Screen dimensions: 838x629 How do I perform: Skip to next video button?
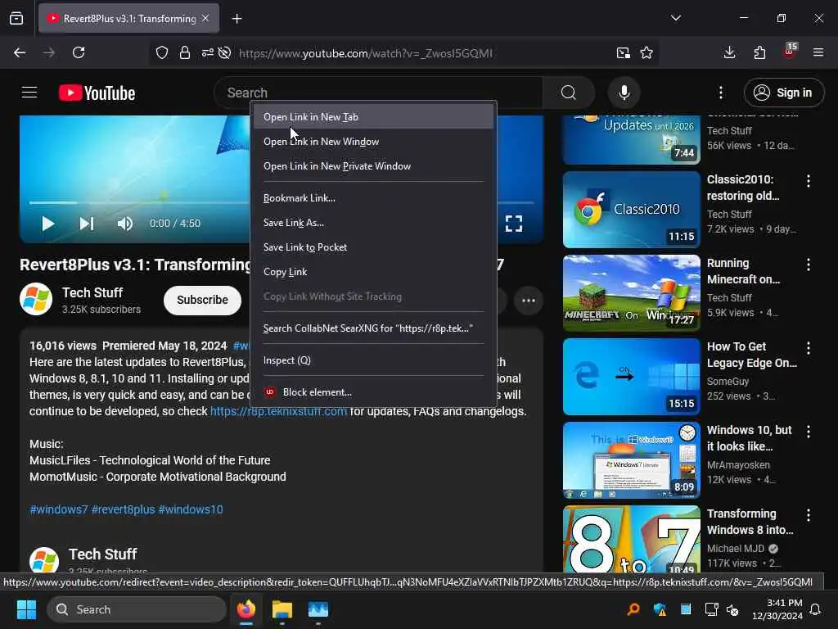87,223
